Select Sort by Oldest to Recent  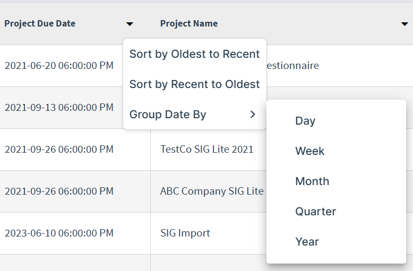tap(194, 54)
